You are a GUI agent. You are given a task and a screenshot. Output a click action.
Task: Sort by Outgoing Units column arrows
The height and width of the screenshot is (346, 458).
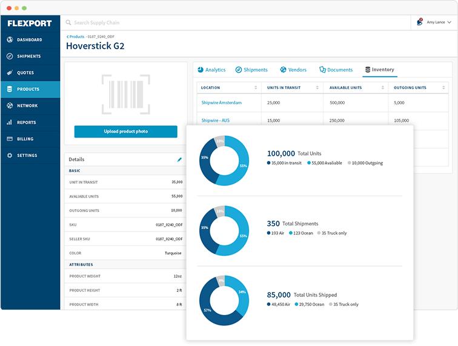[443, 88]
